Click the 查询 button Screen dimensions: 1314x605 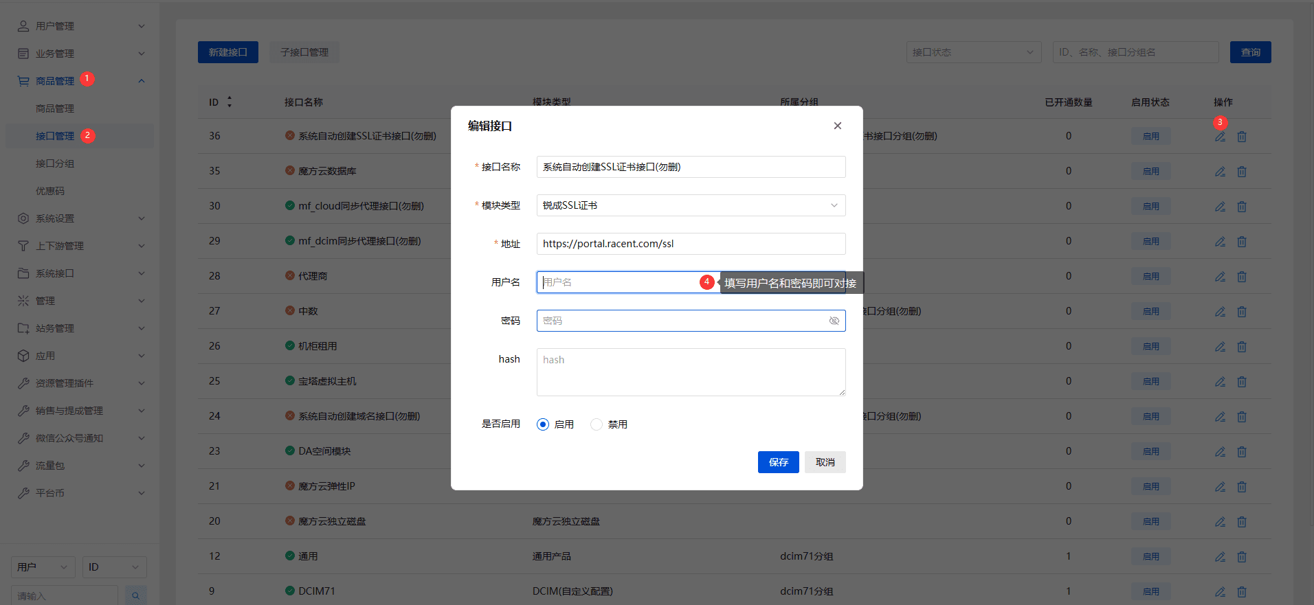(1251, 52)
